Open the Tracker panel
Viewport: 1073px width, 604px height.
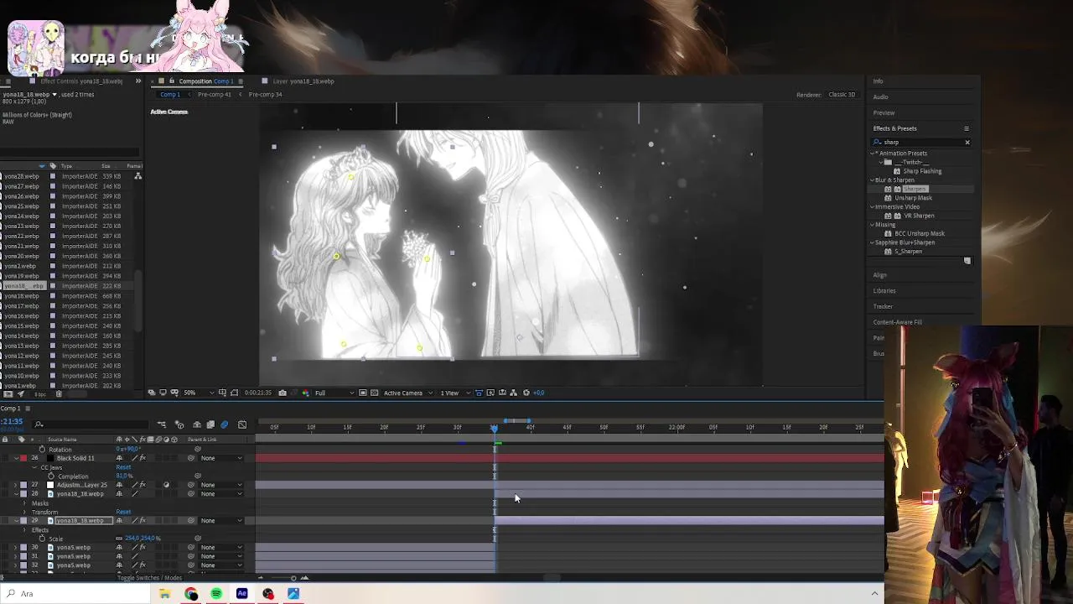pos(883,306)
